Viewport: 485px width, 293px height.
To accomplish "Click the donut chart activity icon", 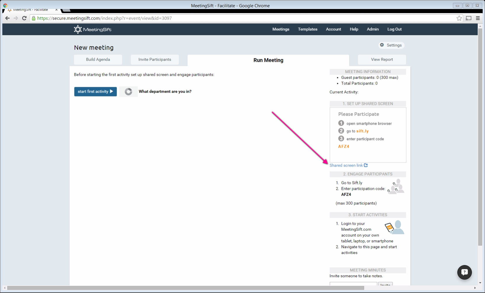I will point(128,92).
